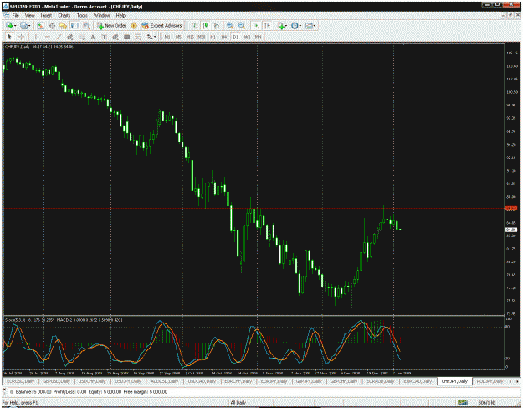Click the Zoom In magnifier
Screen dimensions: 523x408
[x=230, y=26]
